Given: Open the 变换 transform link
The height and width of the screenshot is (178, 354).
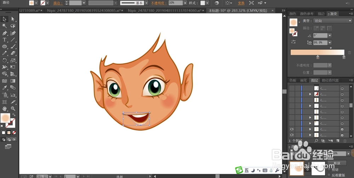Looking at the screenshot, I should 241,3.
